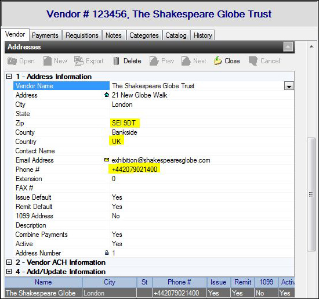Click the Open folder icon in toolbar

12,61
